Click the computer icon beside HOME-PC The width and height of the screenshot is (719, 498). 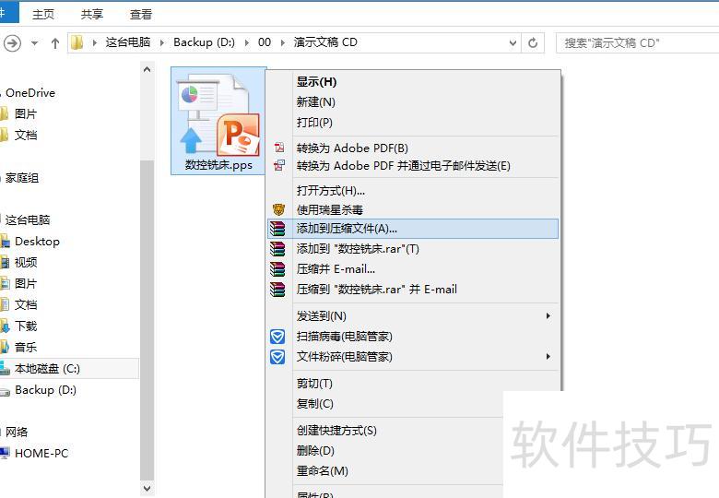tap(5, 453)
